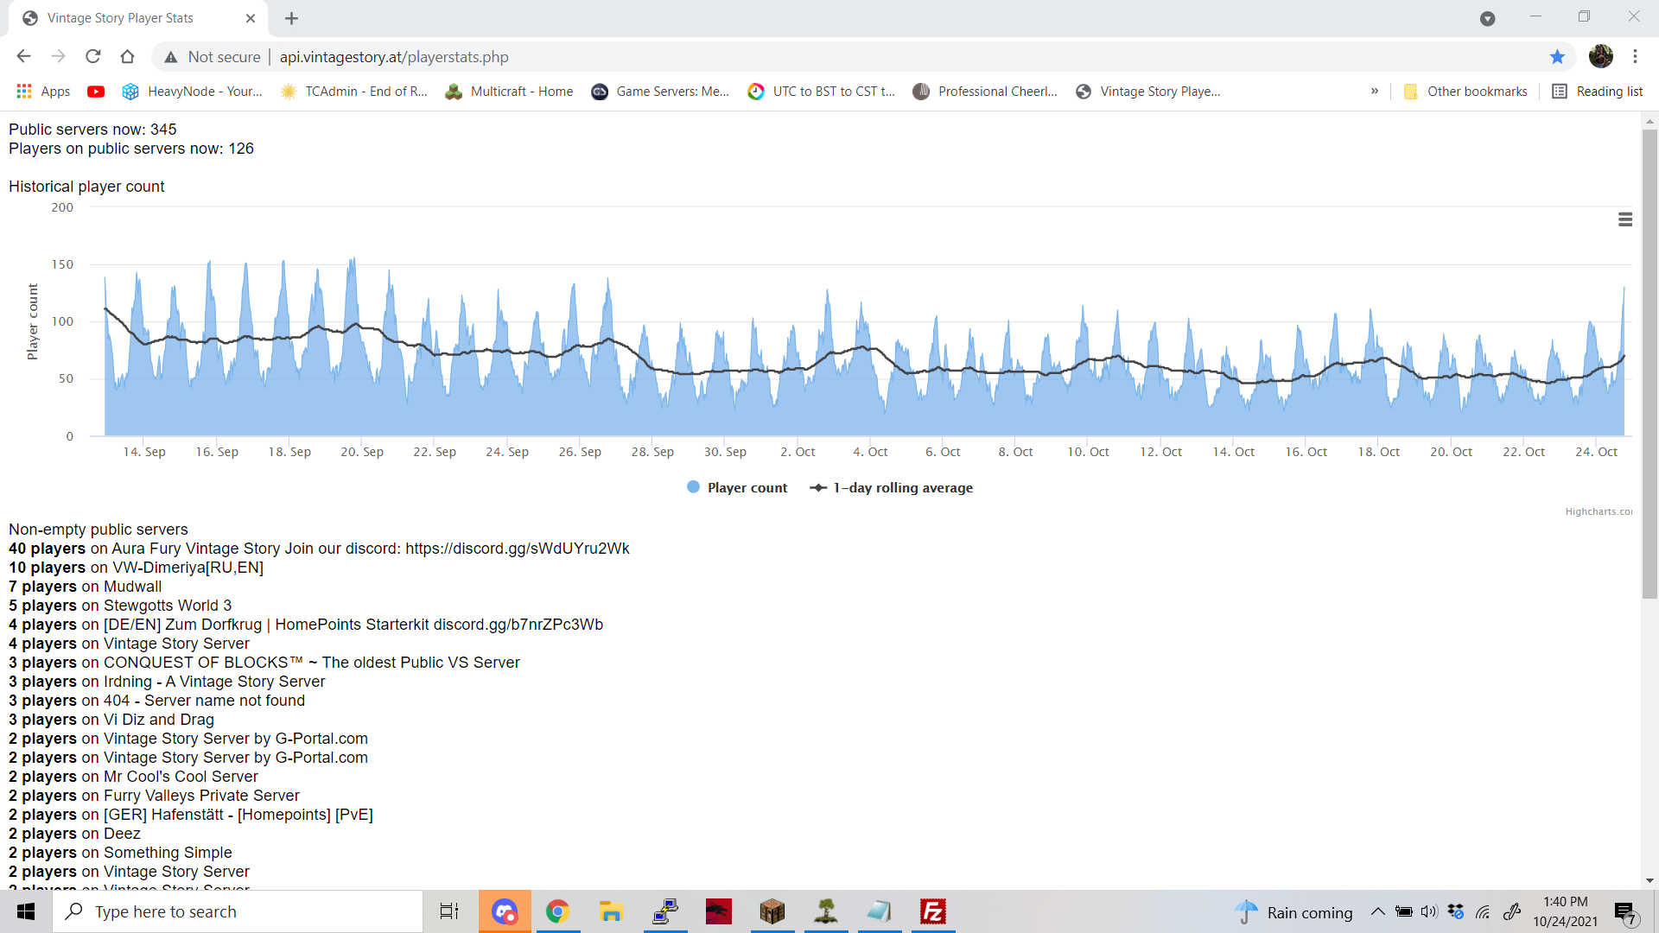Expand the system tray hidden icons arrow

tap(1377, 911)
